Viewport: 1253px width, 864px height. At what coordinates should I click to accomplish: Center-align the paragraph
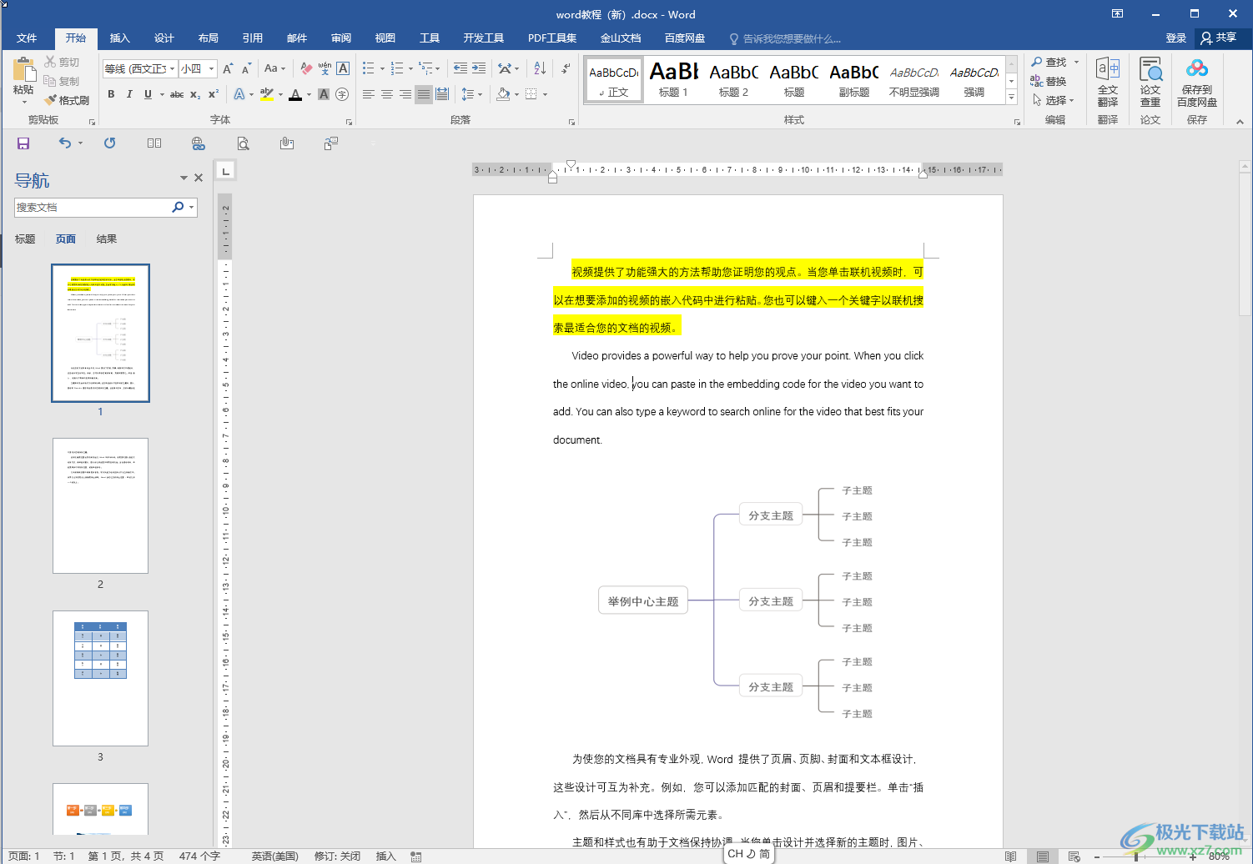[387, 94]
